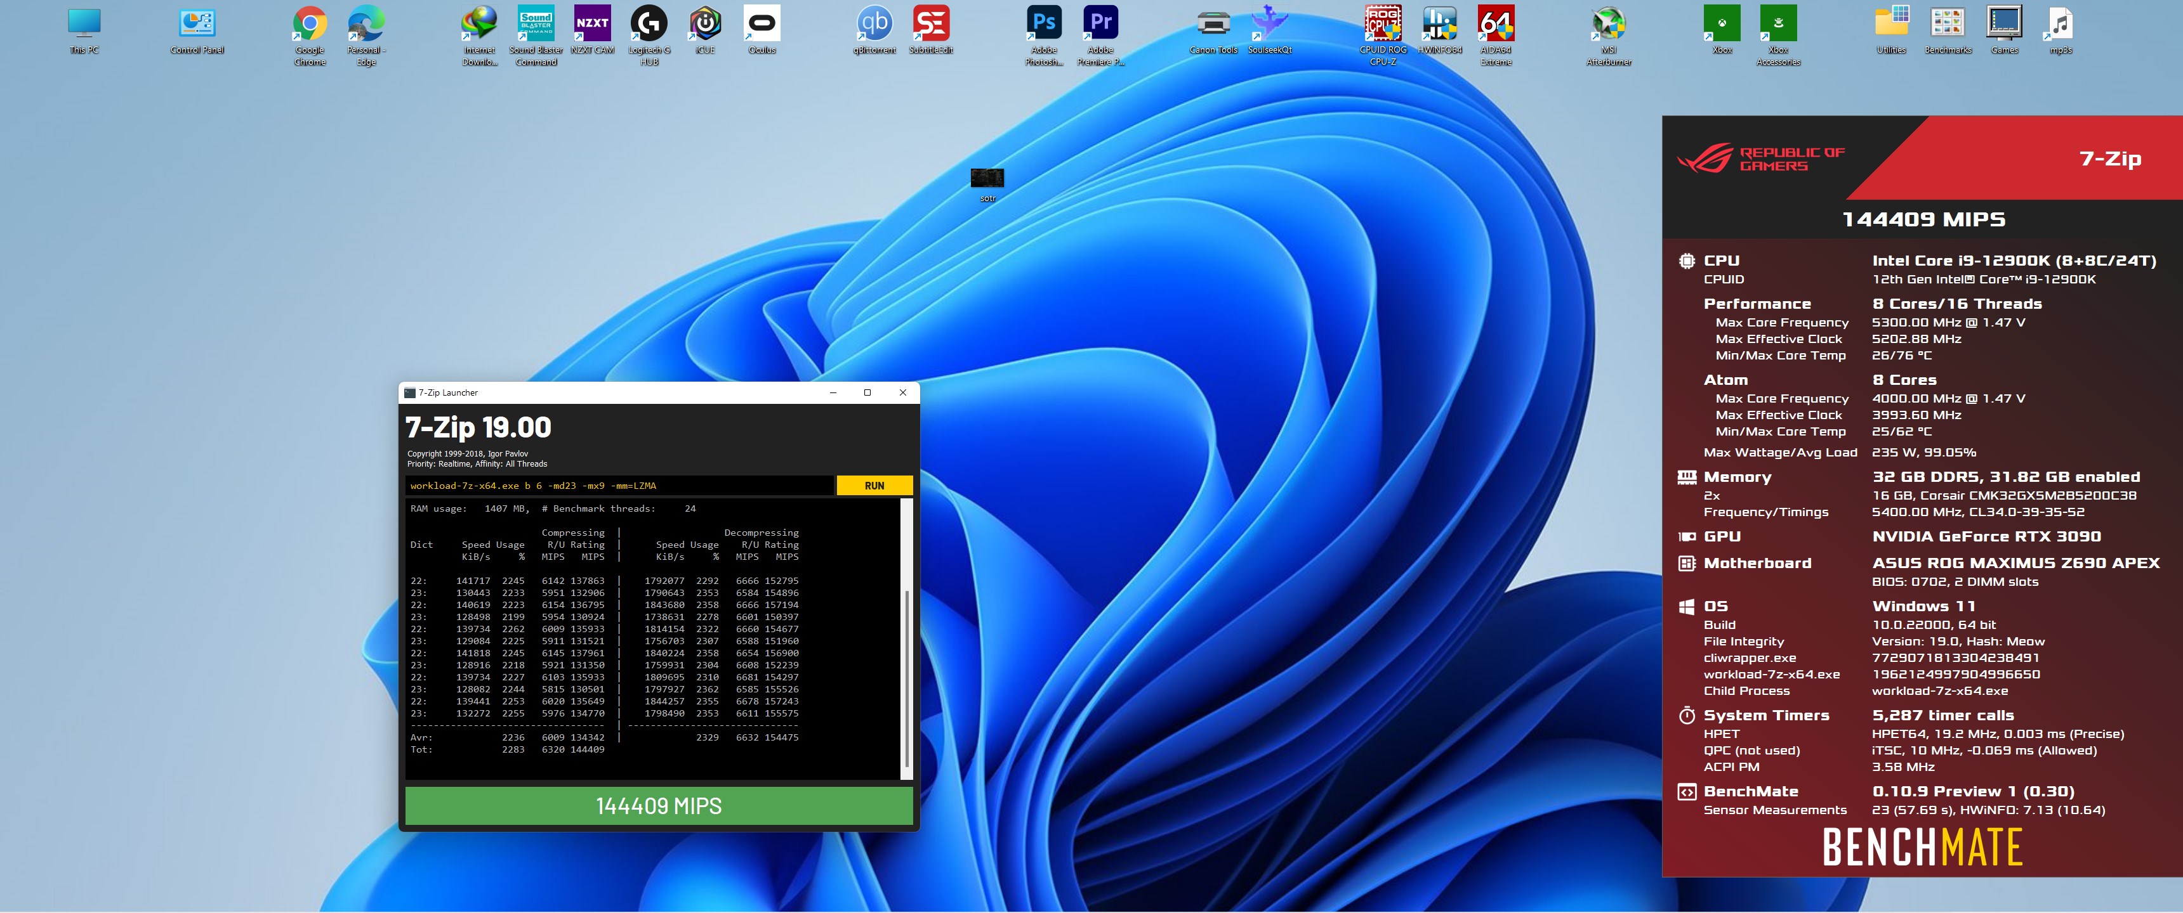Click the '7-Zip' title in the red banner
Screen dimensions: 2183x913
point(2110,159)
